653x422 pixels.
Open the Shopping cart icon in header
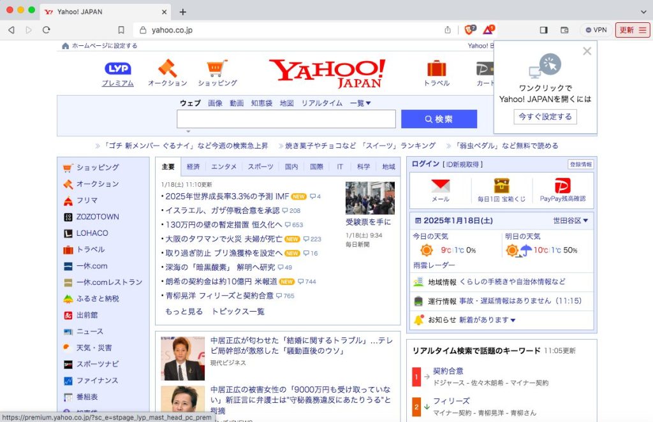click(217, 68)
